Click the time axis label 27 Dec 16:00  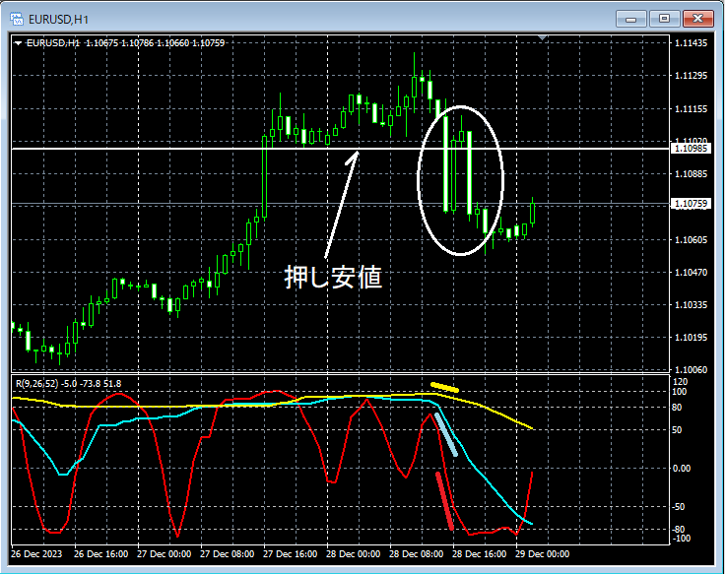pos(290,554)
